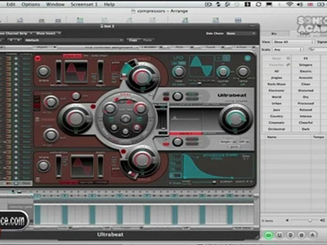This screenshot has height=245, width=327.
Task: Click the central filter cutoff knob
Action: pos(110,108)
